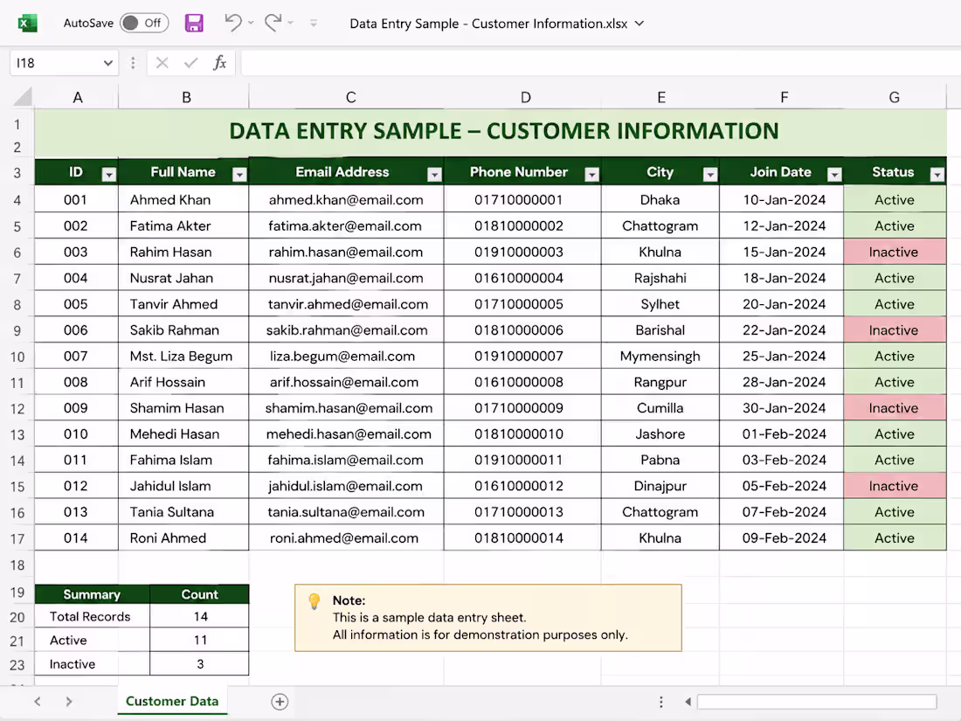Open the Status filter dropdown
This screenshot has width=961, height=721.
(937, 175)
